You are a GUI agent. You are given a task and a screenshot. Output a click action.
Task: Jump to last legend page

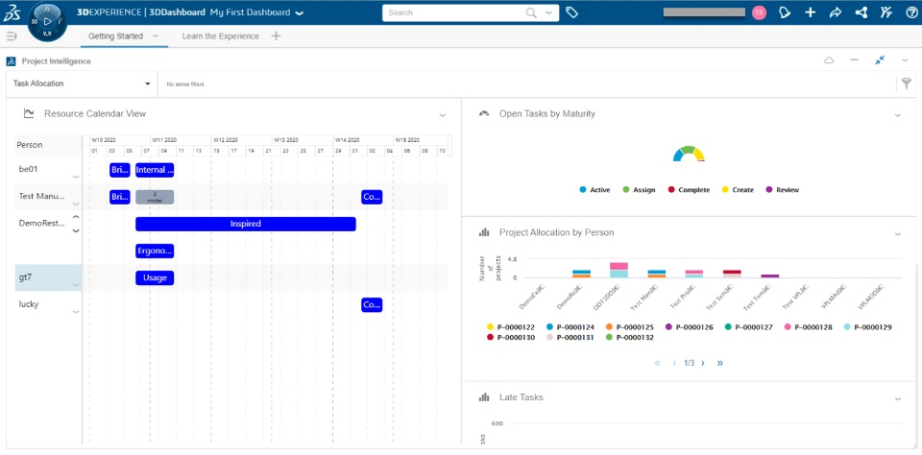click(x=719, y=363)
